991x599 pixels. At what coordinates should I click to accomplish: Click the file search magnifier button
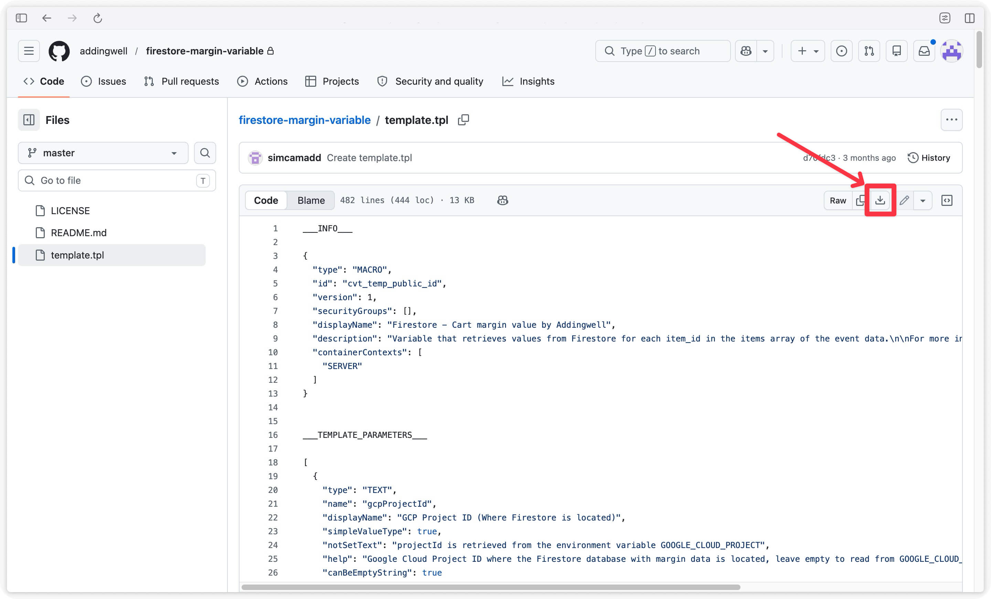205,153
